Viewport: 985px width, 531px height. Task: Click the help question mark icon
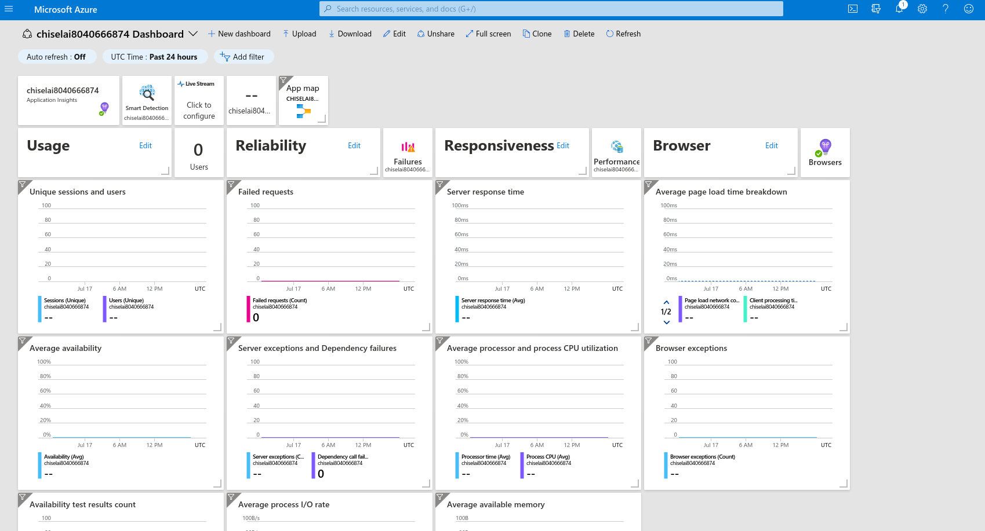coord(946,9)
